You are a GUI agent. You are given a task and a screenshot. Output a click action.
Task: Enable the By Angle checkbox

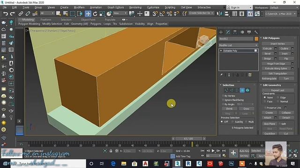point(223,104)
